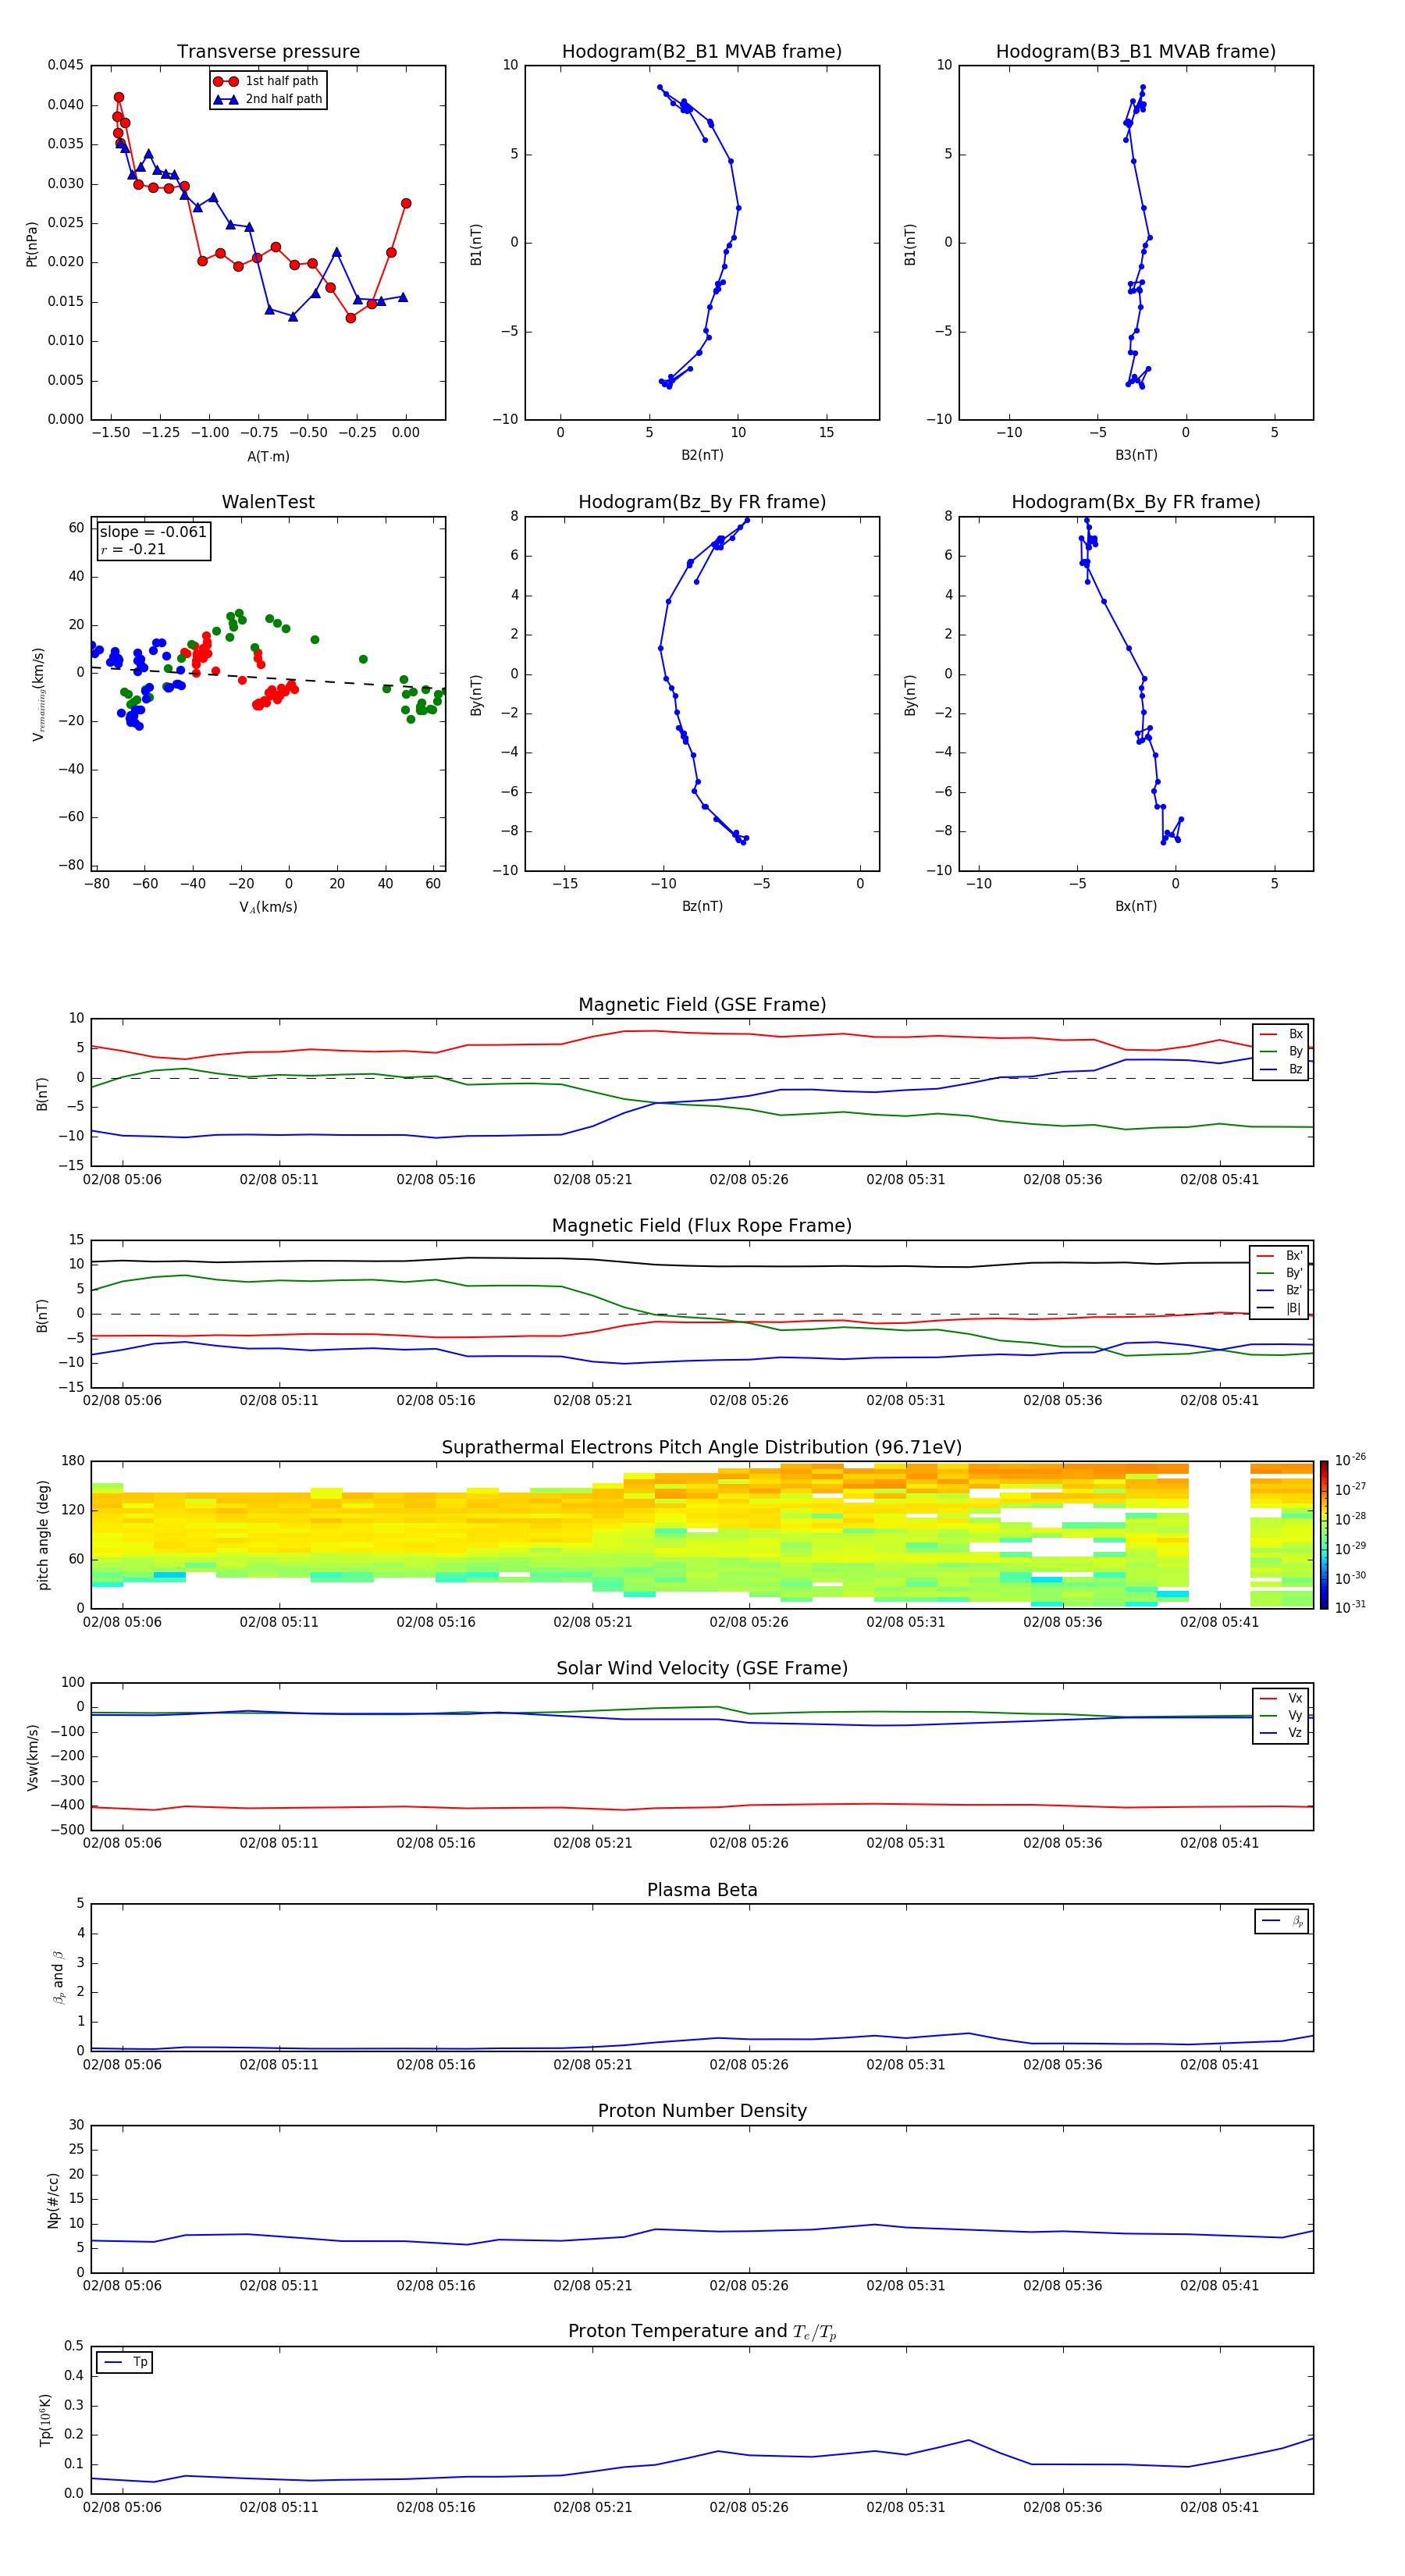Click the 'A(T·m)' axis label
1405x2576 pixels.
pyautogui.click(x=268, y=456)
